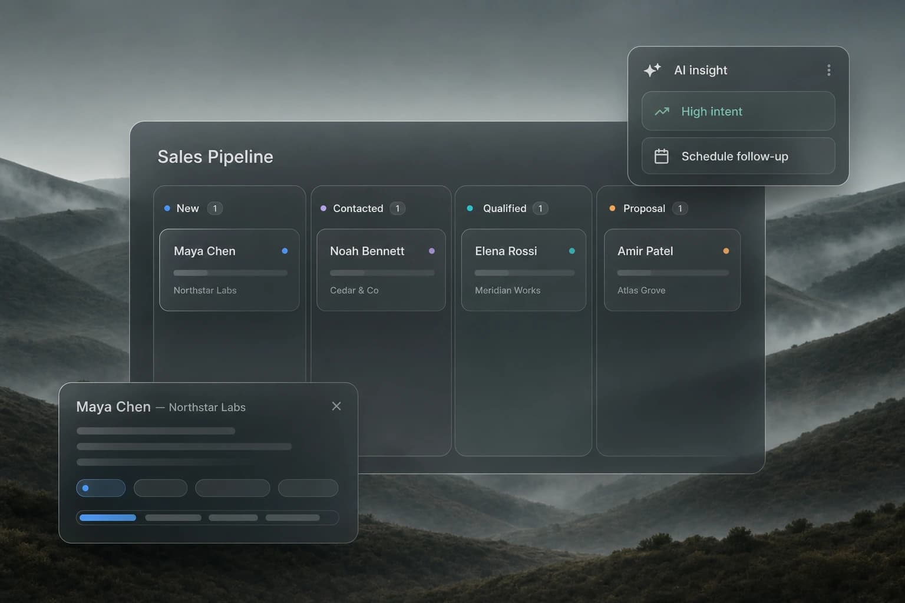Image resolution: width=905 pixels, height=603 pixels.
Task: Select the High intent insight
Action: click(x=738, y=111)
